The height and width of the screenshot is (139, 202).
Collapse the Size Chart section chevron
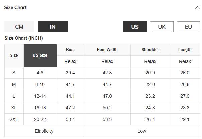point(197,7)
